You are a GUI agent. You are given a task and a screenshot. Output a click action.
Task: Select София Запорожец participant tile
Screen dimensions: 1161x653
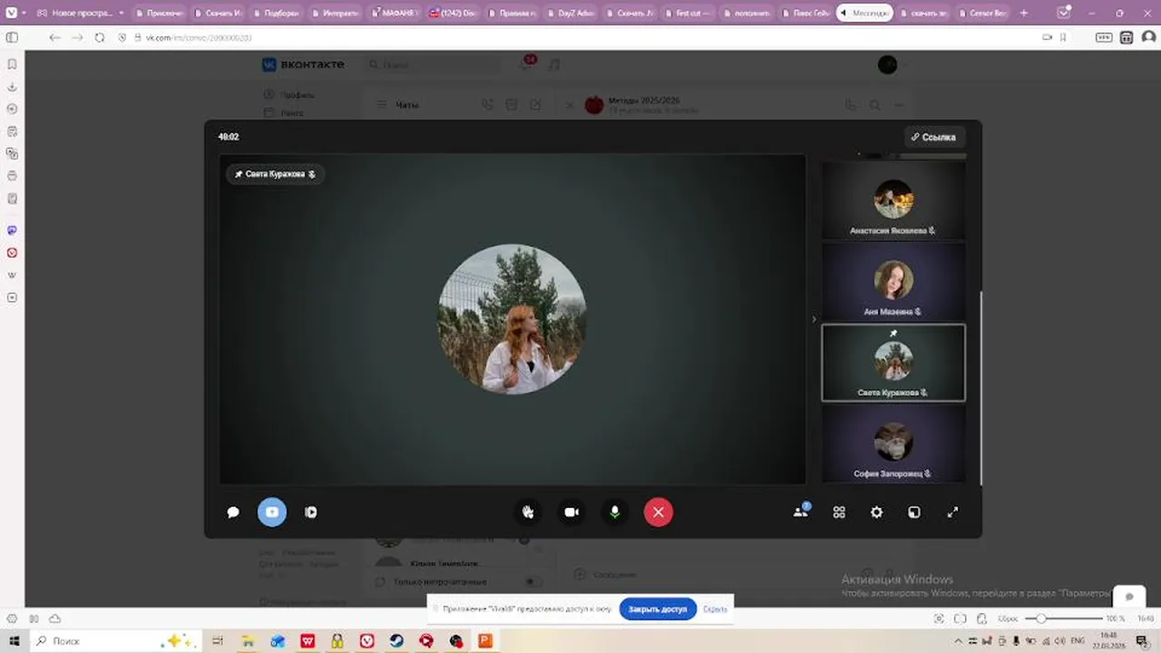point(893,443)
